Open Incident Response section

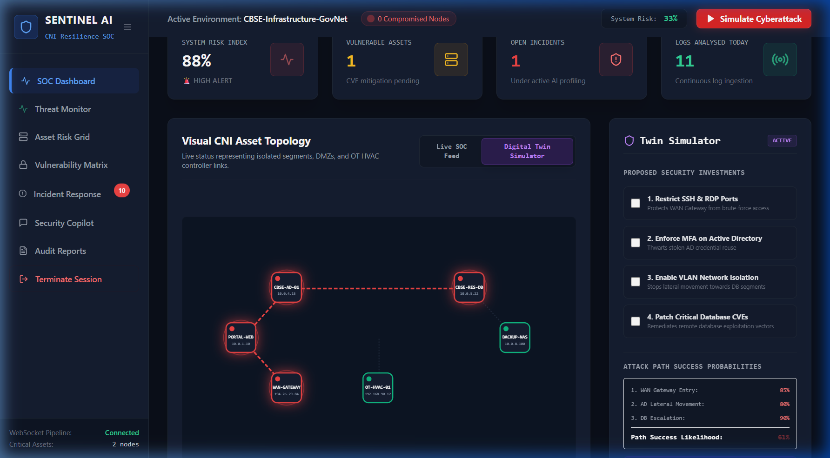74,194
